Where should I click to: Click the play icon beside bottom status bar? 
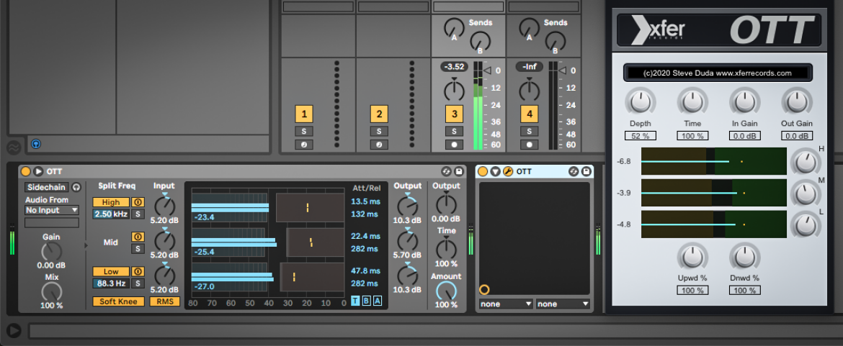click(14, 330)
